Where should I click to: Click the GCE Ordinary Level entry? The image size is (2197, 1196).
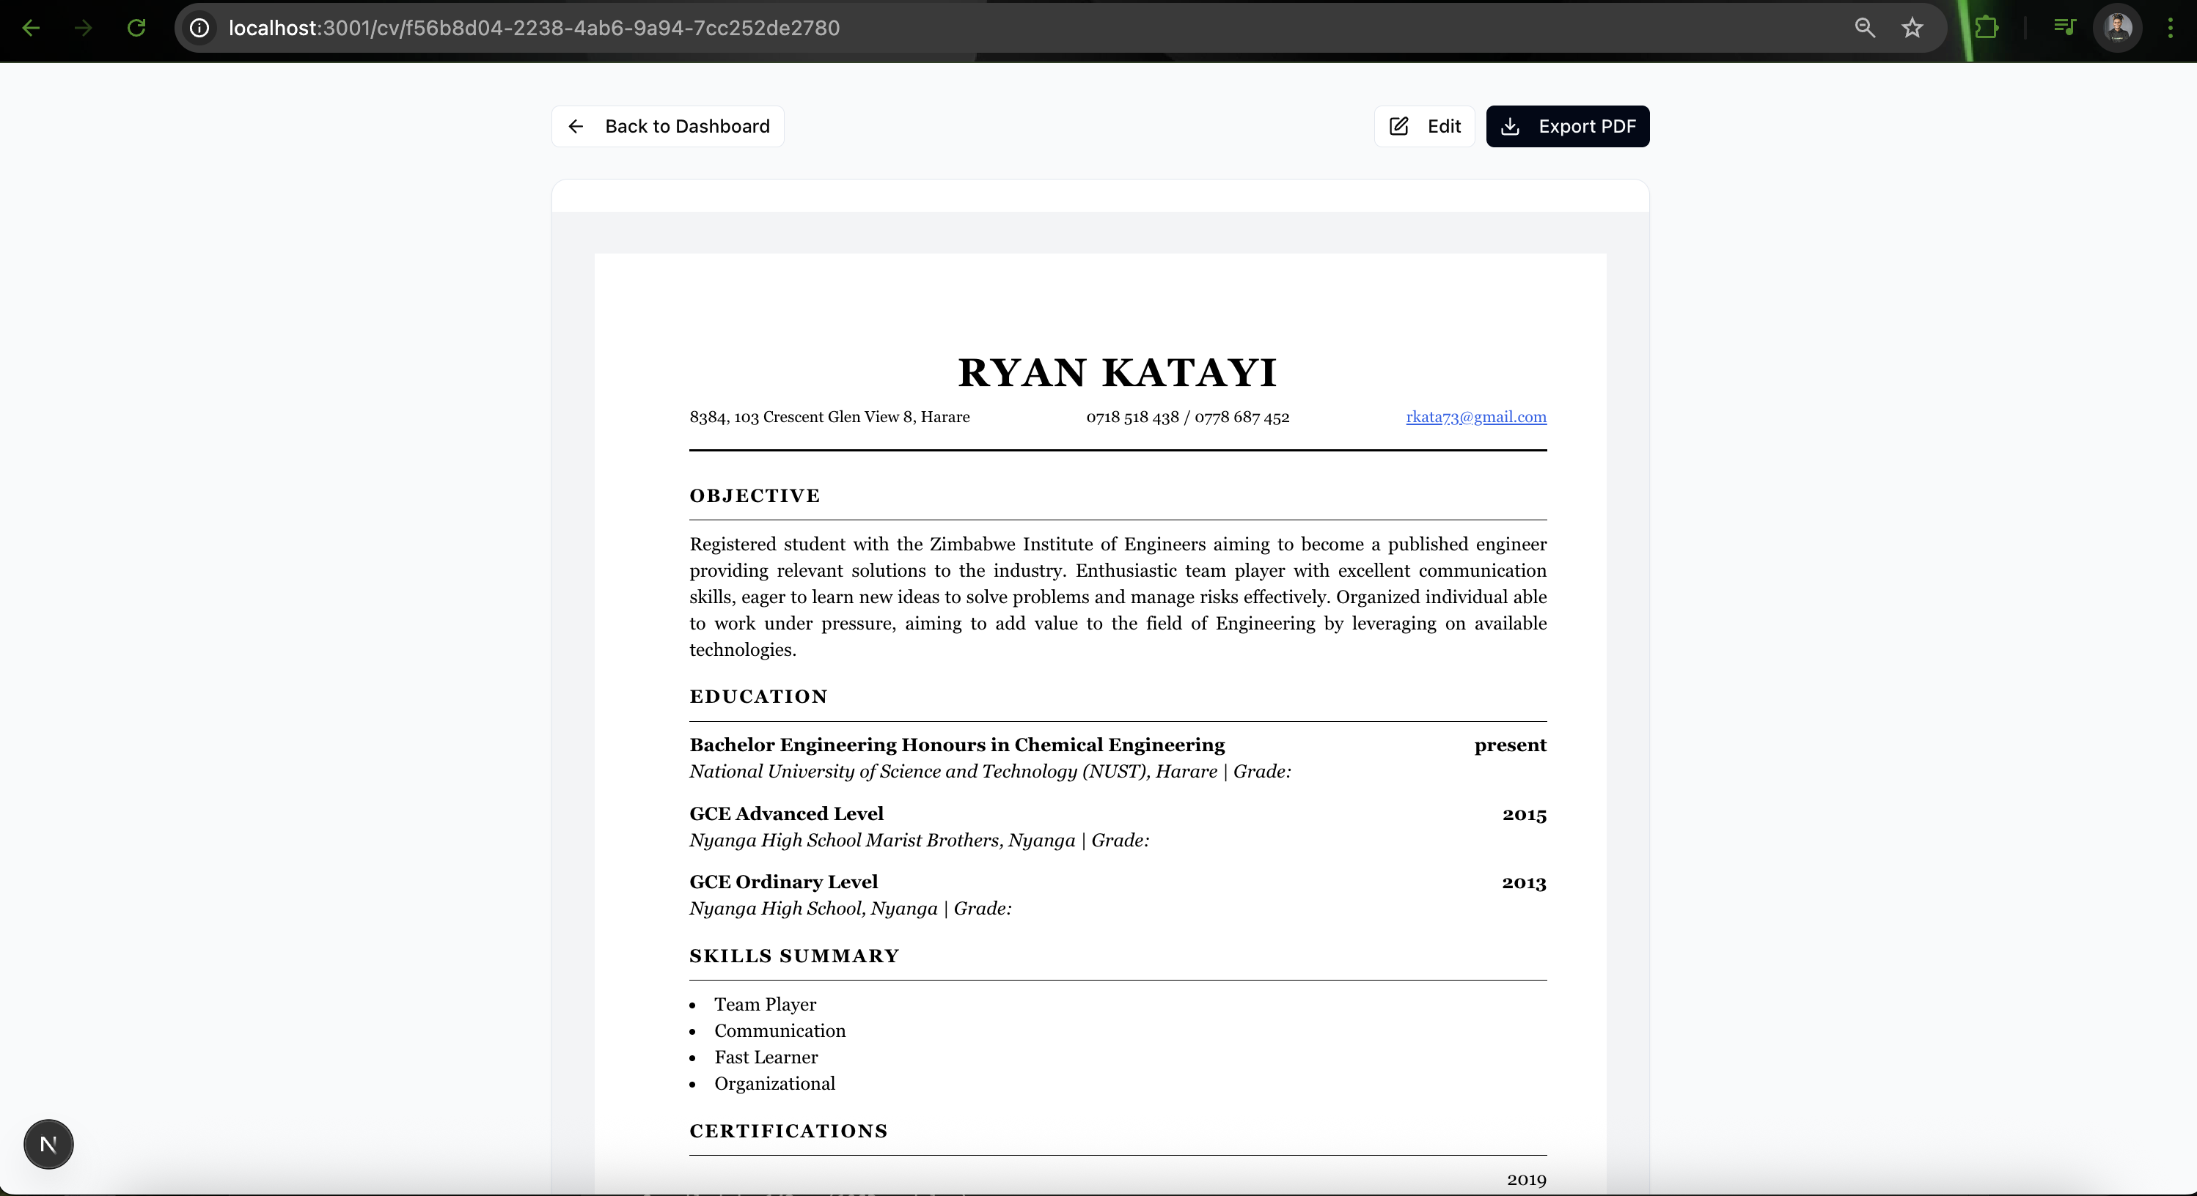point(783,882)
